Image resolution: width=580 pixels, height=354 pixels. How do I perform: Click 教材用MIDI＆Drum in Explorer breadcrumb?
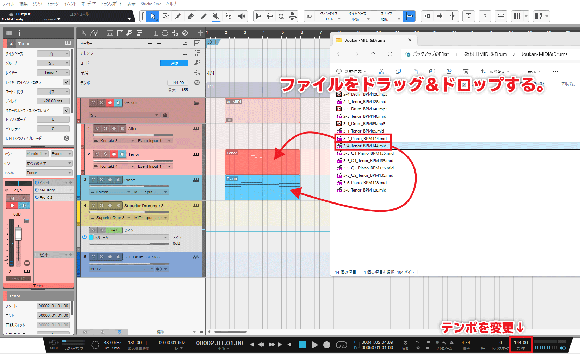pos(486,54)
